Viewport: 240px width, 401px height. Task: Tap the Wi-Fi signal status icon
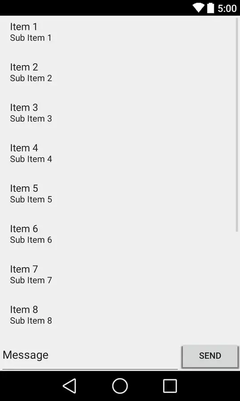(198, 8)
